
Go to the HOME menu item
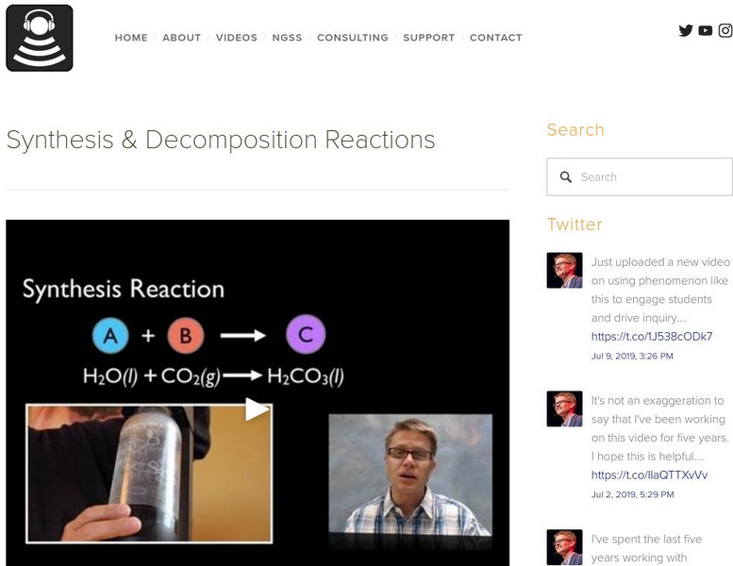[x=131, y=38]
